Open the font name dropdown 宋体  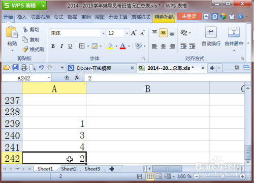(x=103, y=33)
